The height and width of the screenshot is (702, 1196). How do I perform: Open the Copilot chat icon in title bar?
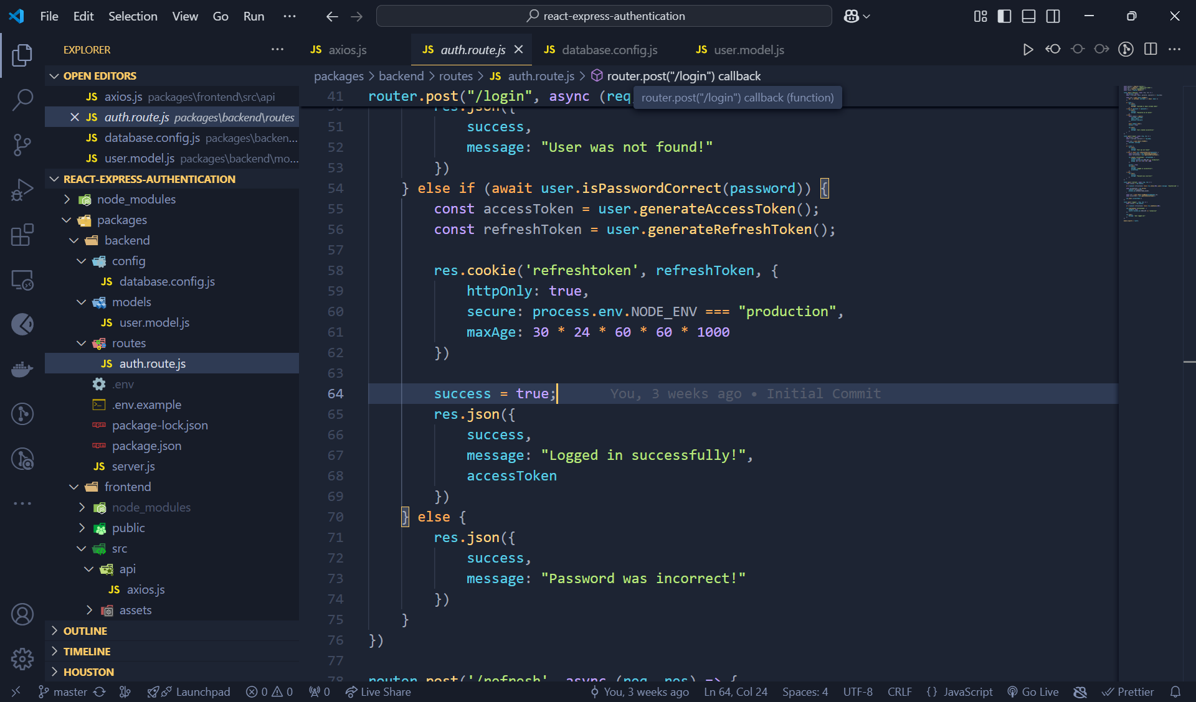852,16
